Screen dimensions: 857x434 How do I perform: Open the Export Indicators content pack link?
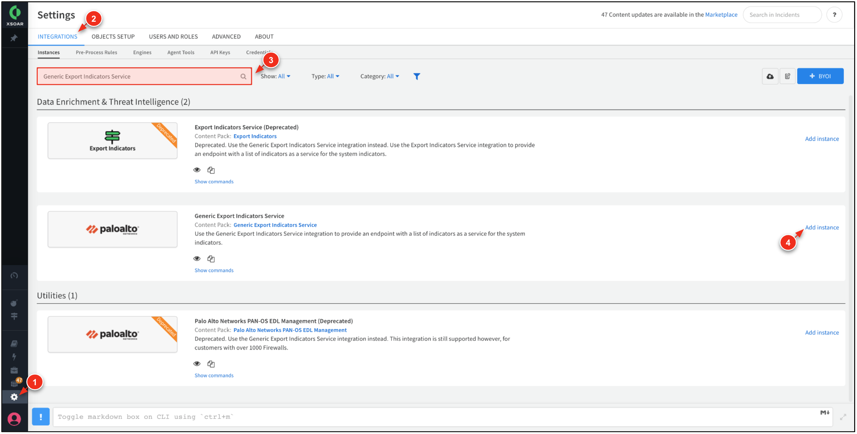tap(255, 136)
